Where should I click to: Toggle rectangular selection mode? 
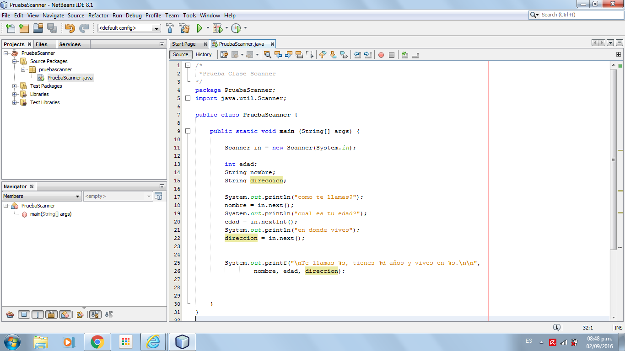[x=309, y=55]
